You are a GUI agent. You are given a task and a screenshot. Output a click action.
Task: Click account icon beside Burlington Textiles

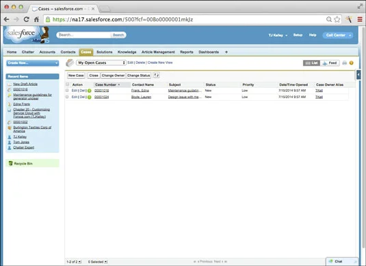[10, 128]
